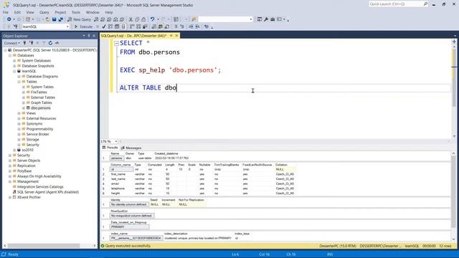Open the editor zoom percentage dropdown
459x258 pixels.
(x=116, y=141)
